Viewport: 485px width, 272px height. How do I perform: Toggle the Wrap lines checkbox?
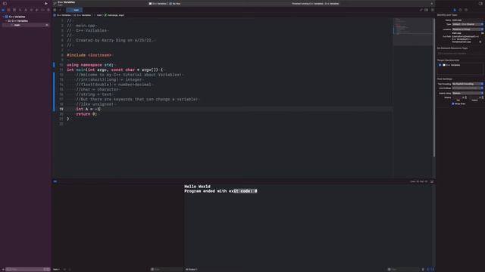[x=453, y=104]
